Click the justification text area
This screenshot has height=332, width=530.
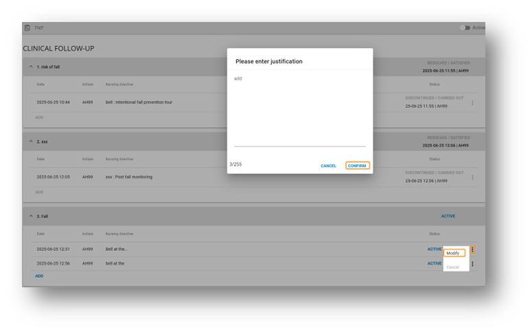[299, 110]
